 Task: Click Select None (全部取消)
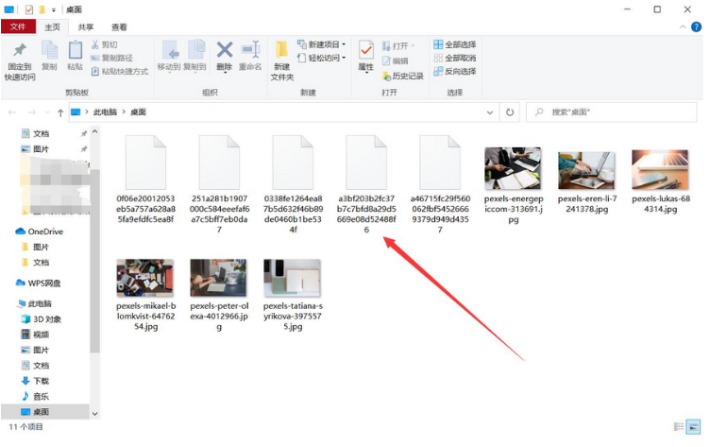(455, 58)
